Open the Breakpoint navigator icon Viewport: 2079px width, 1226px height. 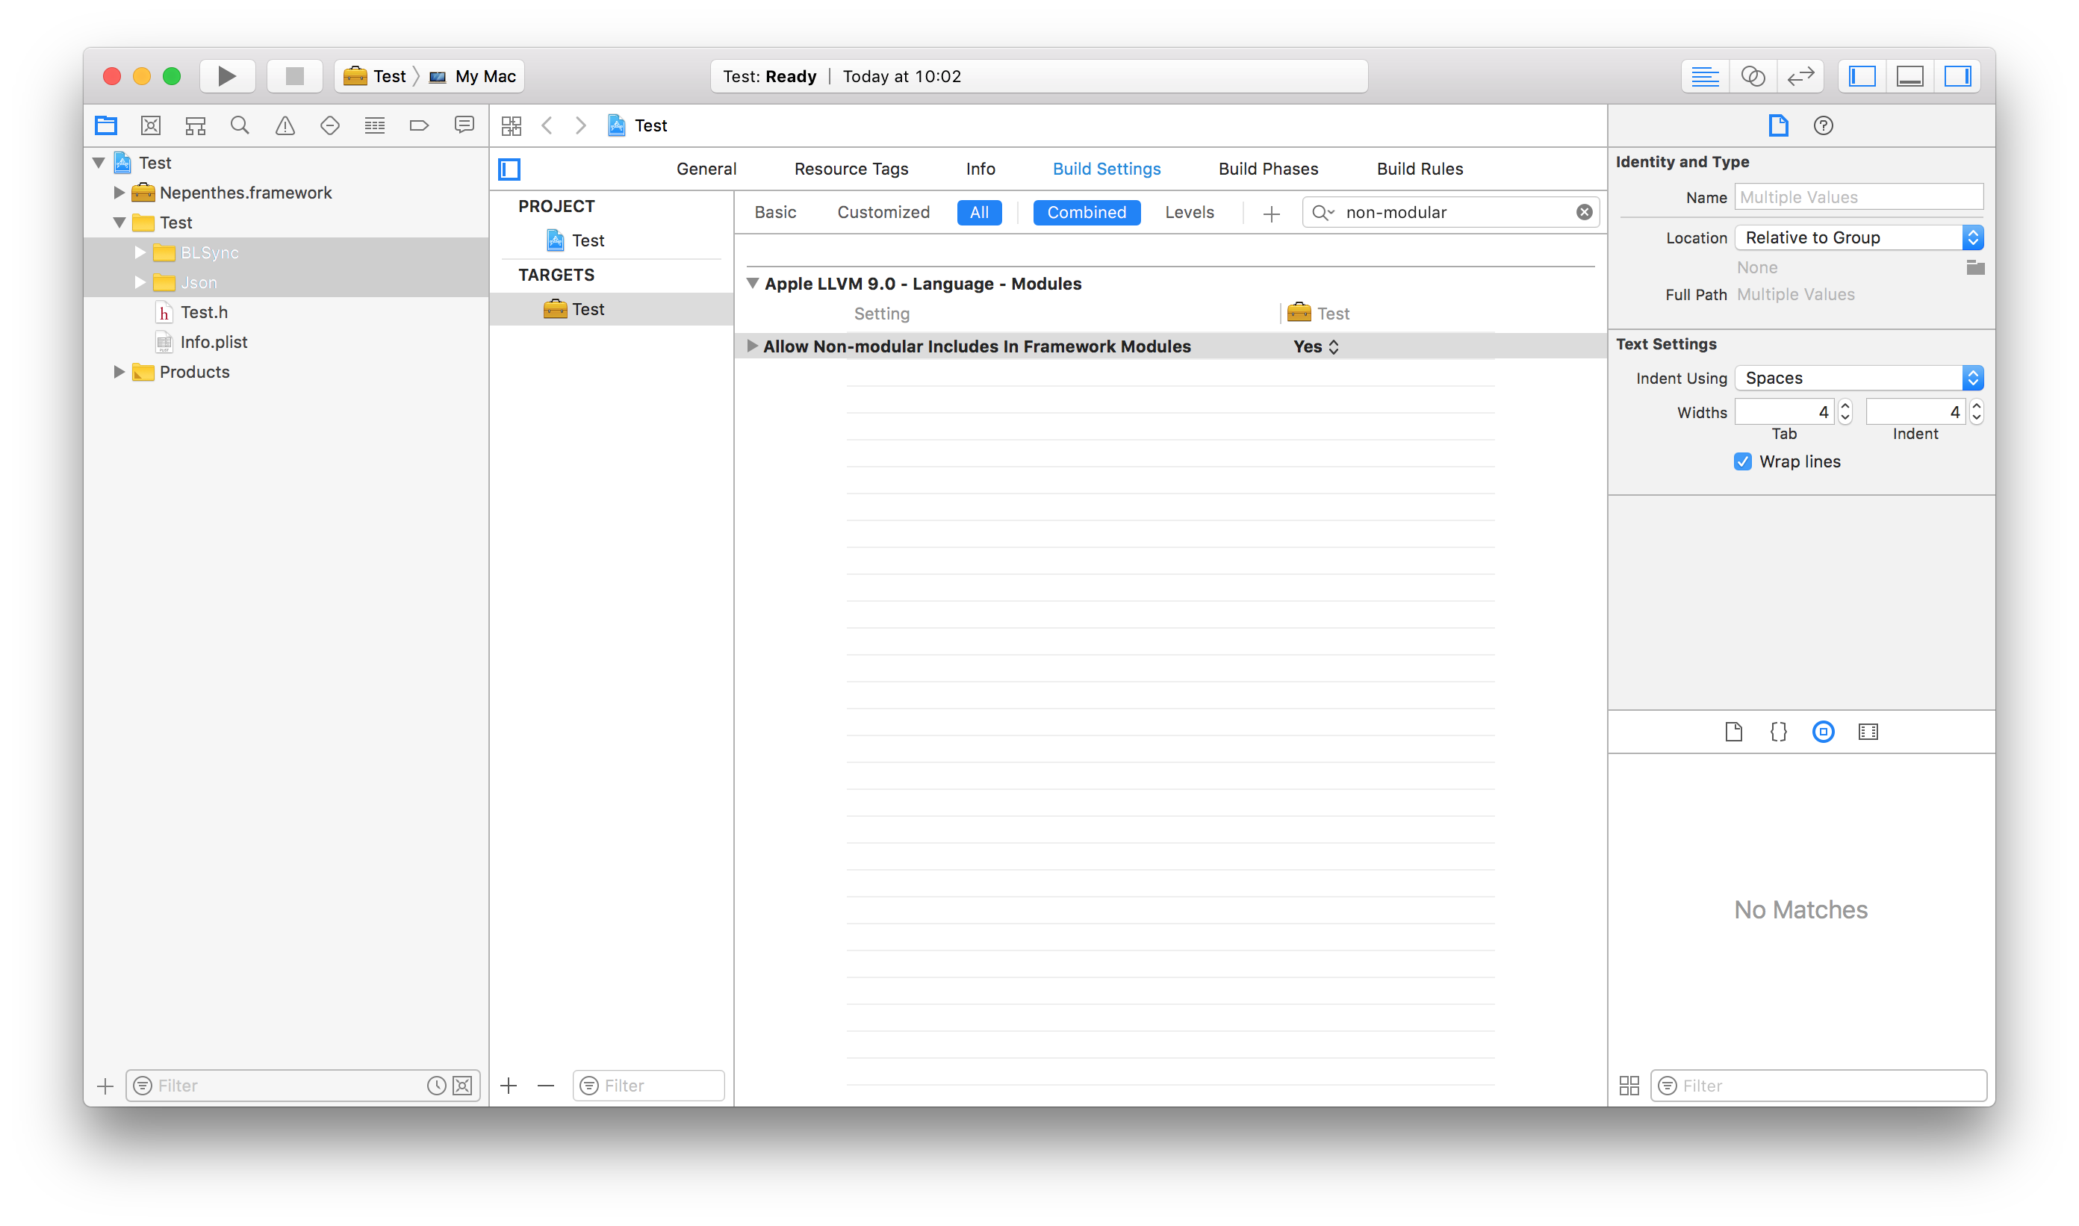(419, 125)
